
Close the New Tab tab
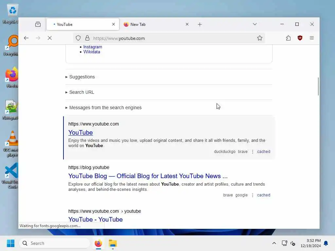[187, 24]
